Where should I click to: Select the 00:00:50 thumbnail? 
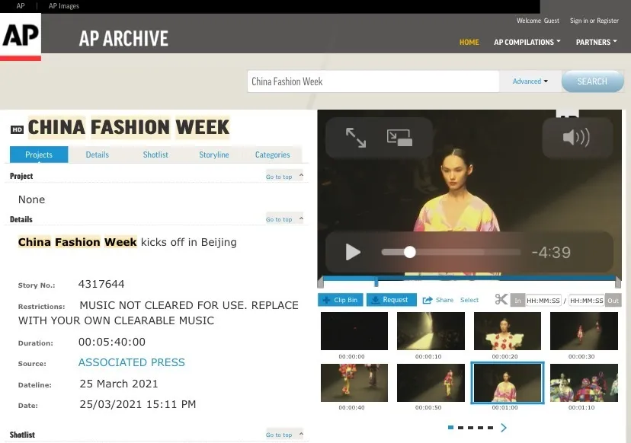tap(431, 383)
